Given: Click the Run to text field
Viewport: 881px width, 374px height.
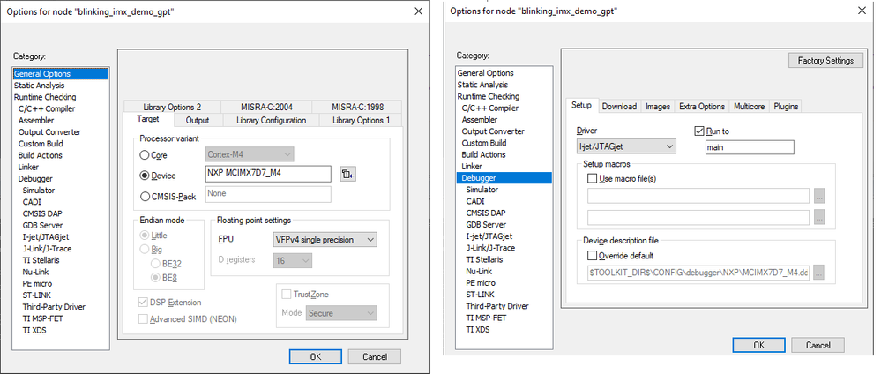Looking at the screenshot, I should click(750, 147).
